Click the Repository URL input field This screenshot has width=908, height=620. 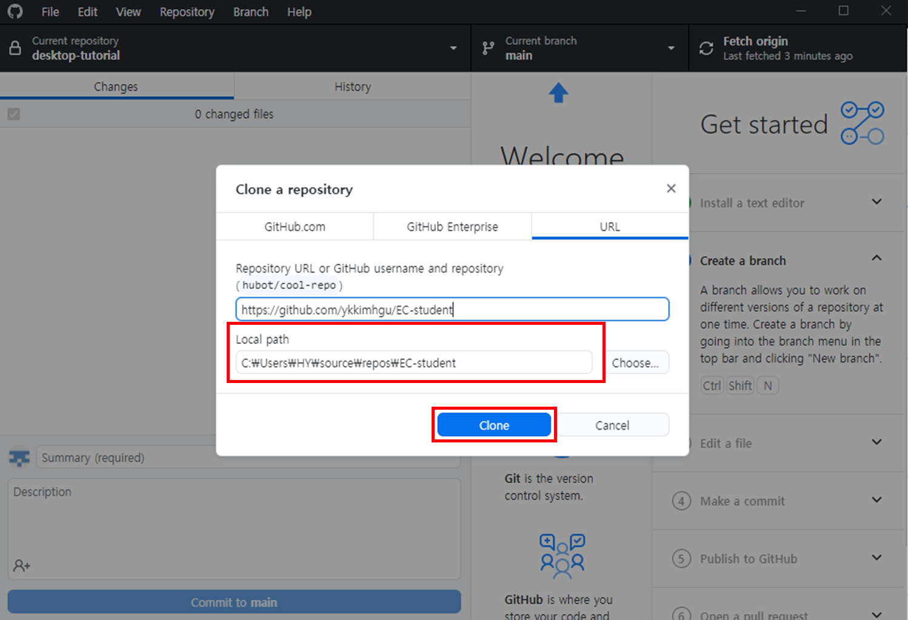(x=452, y=310)
